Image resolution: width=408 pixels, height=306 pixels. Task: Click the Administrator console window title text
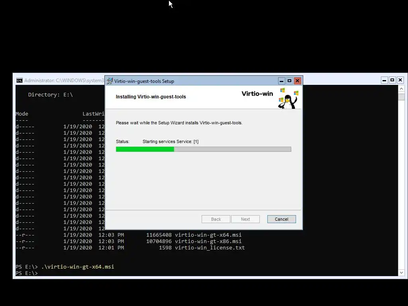[x=64, y=80]
